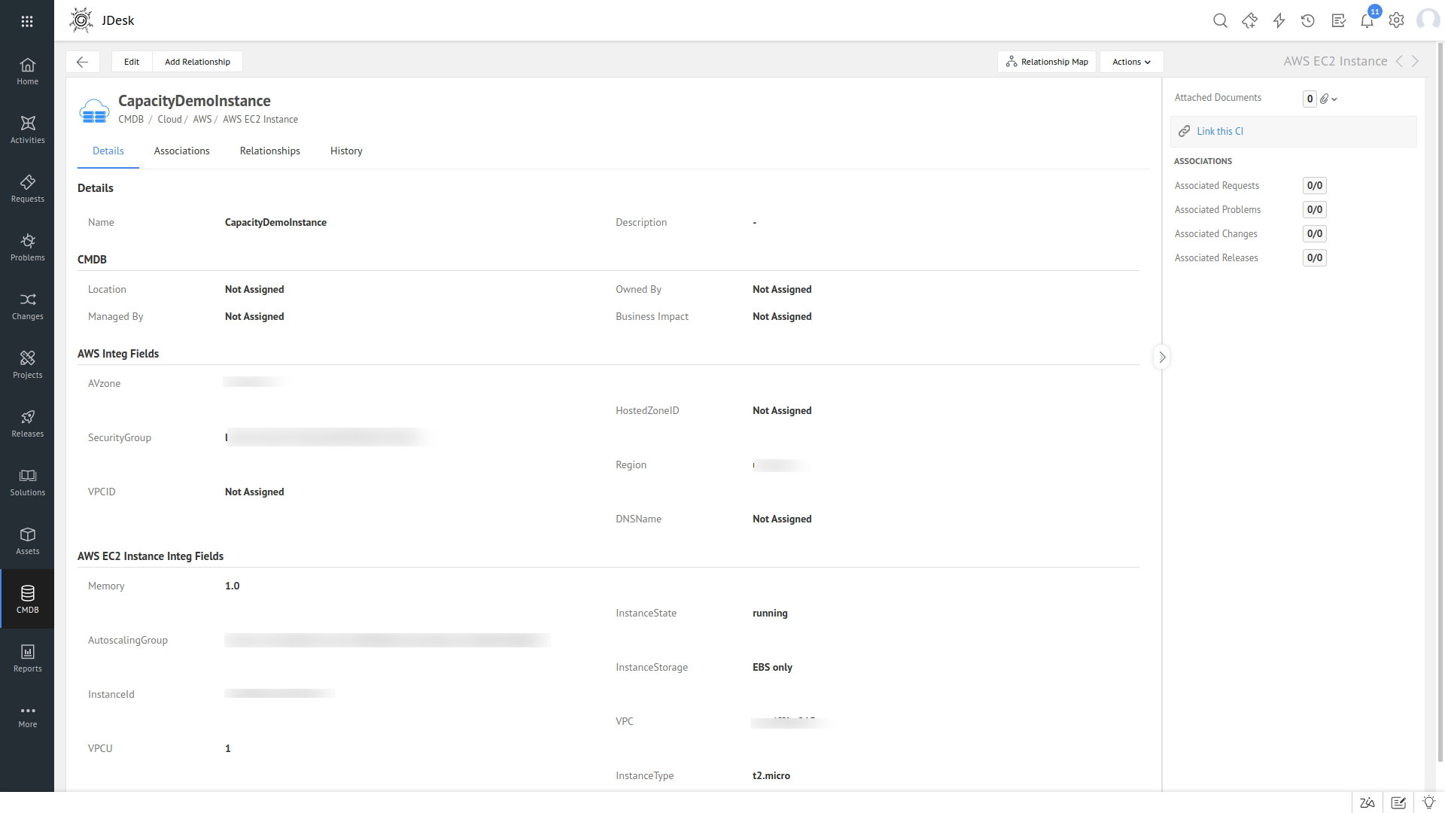
Task: Open the app grid launcher icon
Action: pos(27,21)
